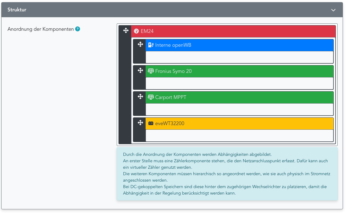This screenshot has width=346, height=213.
Task: Click the Struktur header title
Action: click(x=17, y=10)
